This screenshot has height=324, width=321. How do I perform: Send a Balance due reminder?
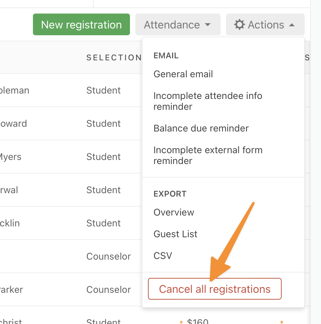[x=201, y=128]
